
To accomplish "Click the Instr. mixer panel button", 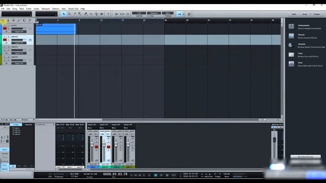I will (x=5, y=165).
